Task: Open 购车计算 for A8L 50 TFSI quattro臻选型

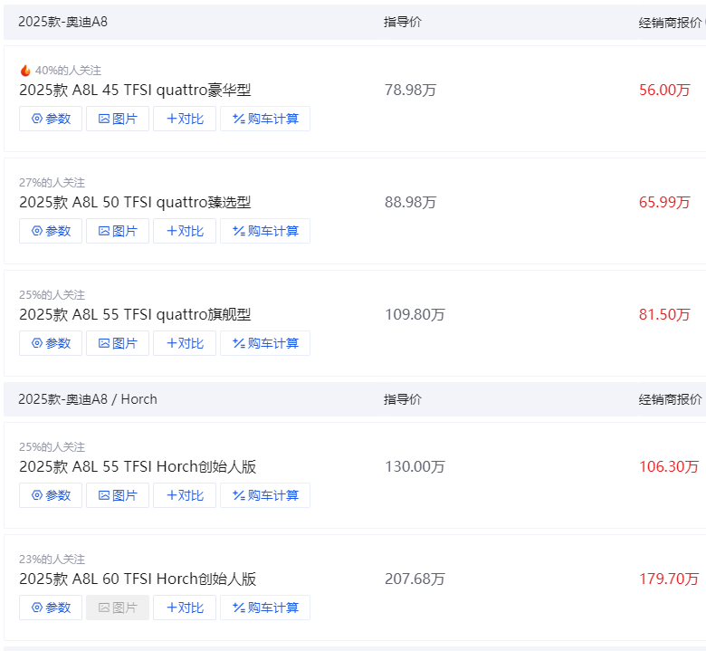Action: [265, 231]
